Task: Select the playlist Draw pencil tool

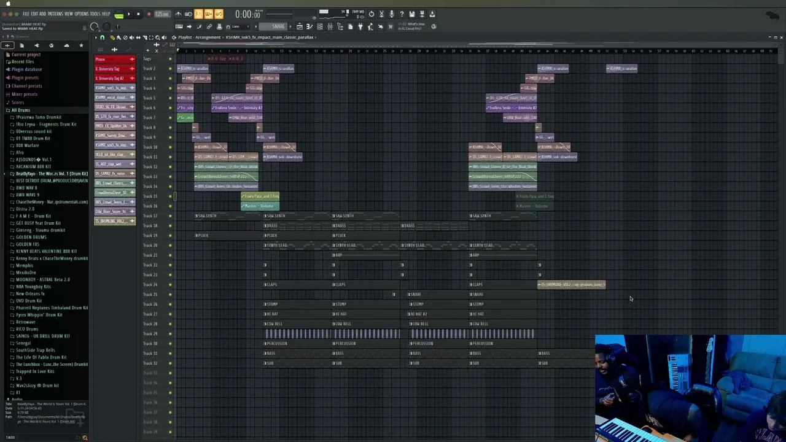Action: click(112, 37)
